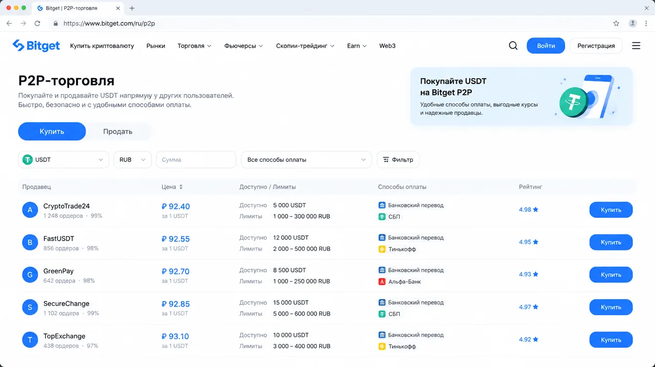Open new browser tab plus button
The height and width of the screenshot is (367, 655).
[x=132, y=8]
